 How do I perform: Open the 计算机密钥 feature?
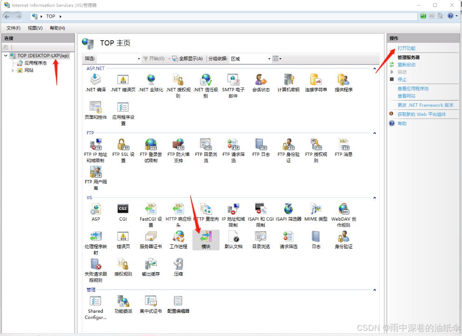(x=288, y=80)
